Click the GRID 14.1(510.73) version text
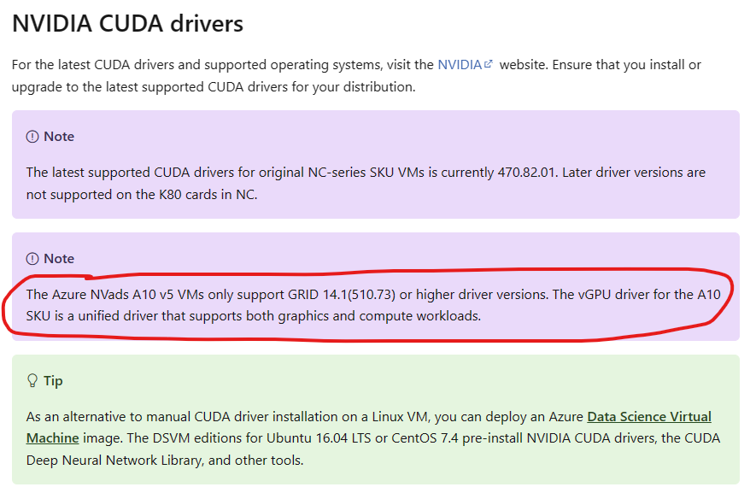The image size is (750, 493). (342, 295)
